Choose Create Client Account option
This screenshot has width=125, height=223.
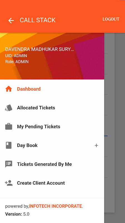pos(52,183)
